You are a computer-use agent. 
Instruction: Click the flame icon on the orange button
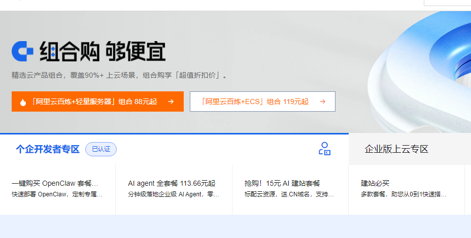[x=23, y=102]
